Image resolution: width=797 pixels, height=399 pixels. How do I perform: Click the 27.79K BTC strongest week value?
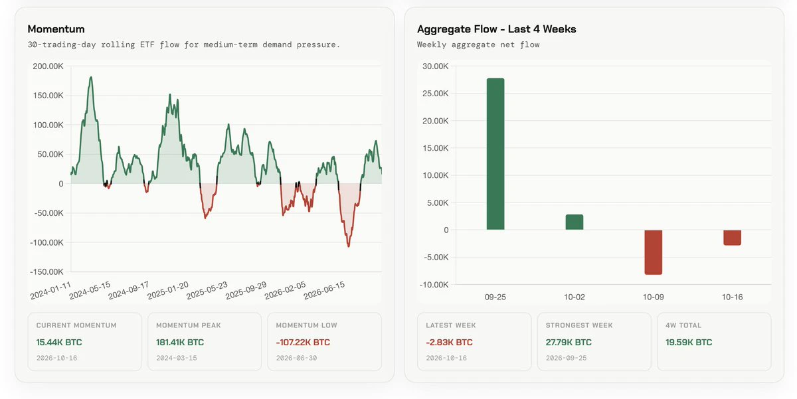coord(569,343)
